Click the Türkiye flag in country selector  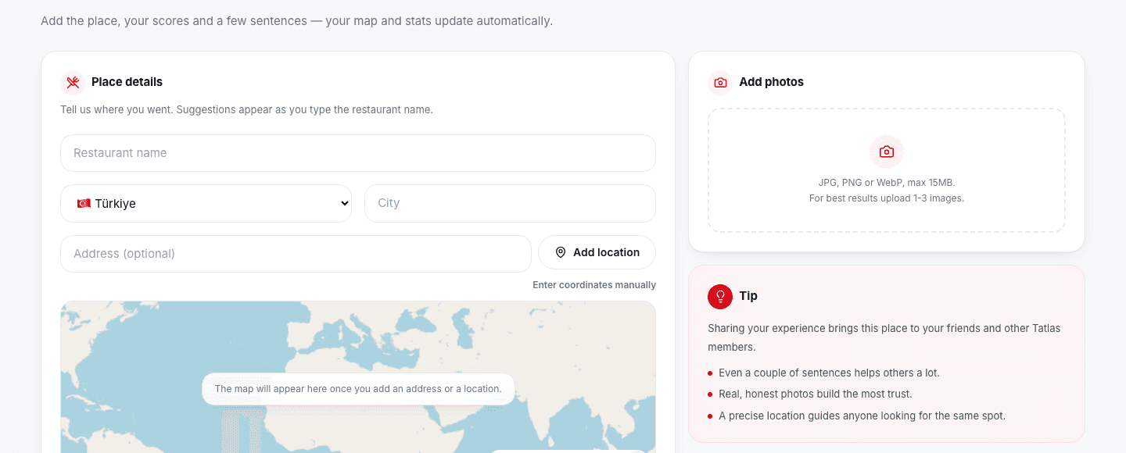[84, 203]
